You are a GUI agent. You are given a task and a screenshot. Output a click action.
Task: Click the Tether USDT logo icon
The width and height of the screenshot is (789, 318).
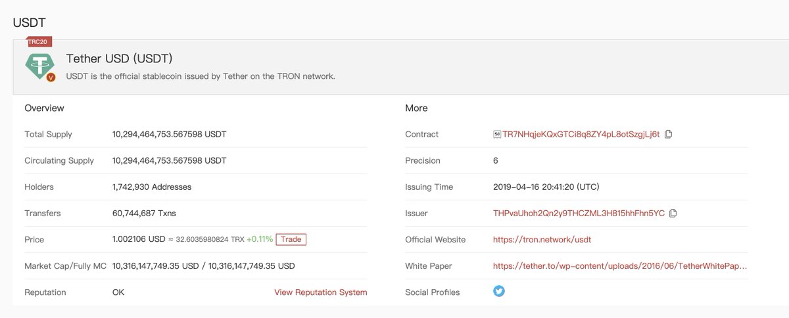39,66
